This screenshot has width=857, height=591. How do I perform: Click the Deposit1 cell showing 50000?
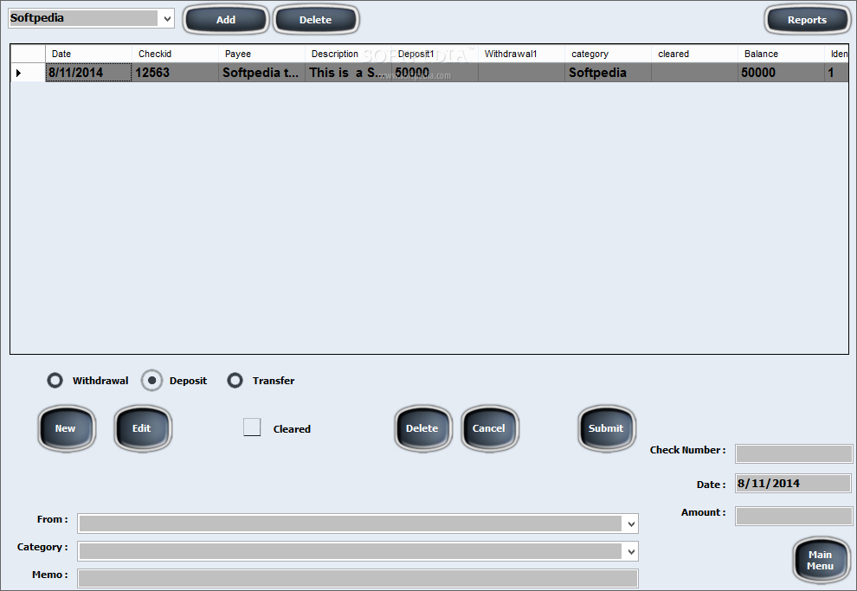point(435,73)
